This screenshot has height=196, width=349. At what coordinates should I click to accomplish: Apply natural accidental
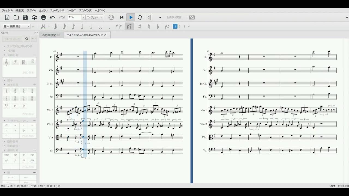click(x=149, y=26)
